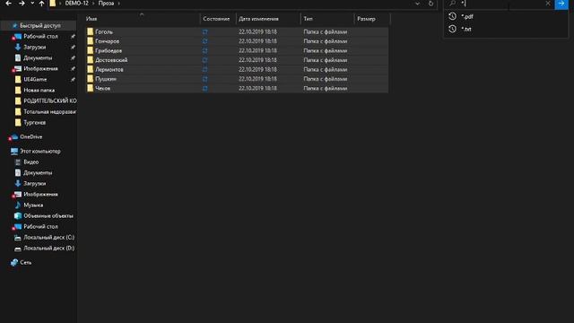
Task: Open Локальный диск (D:) drive
Action: [x=49, y=248]
